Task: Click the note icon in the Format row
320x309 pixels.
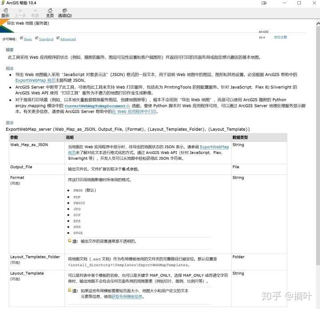Action: point(70,241)
